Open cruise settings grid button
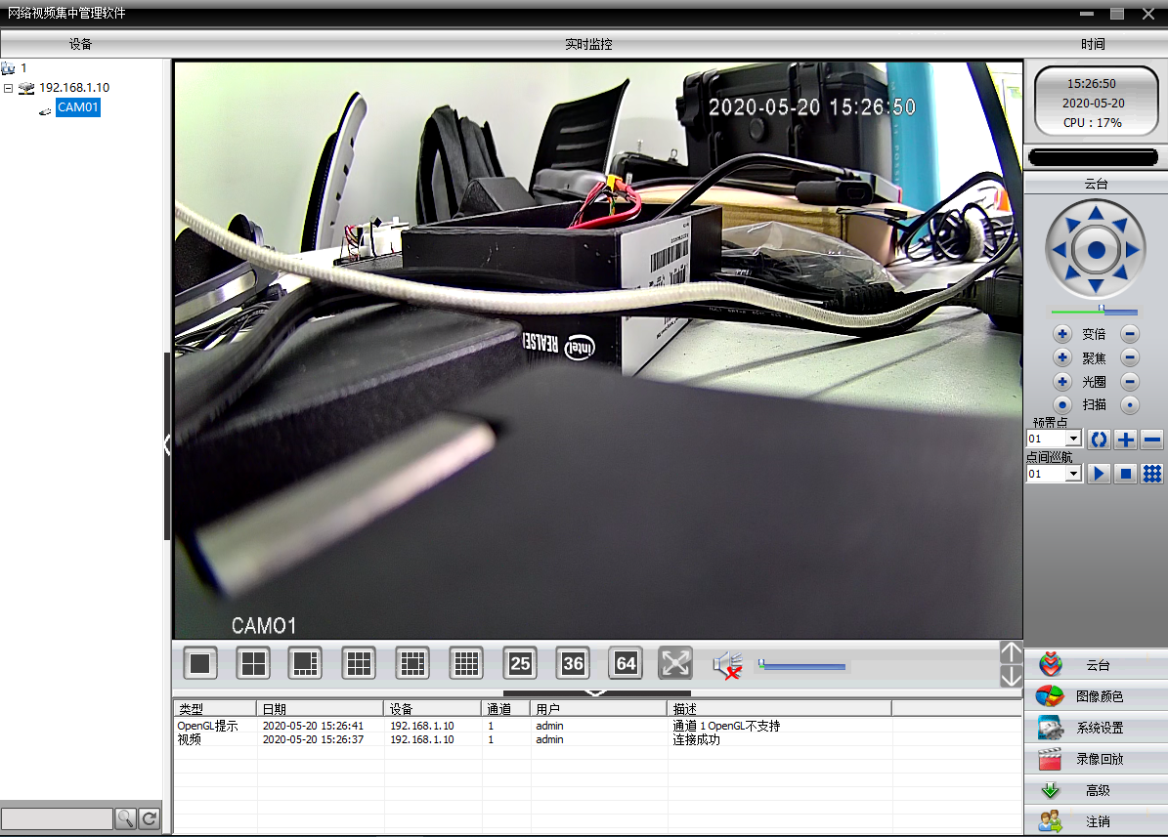Viewport: 1168px width, 837px height. pos(1151,474)
